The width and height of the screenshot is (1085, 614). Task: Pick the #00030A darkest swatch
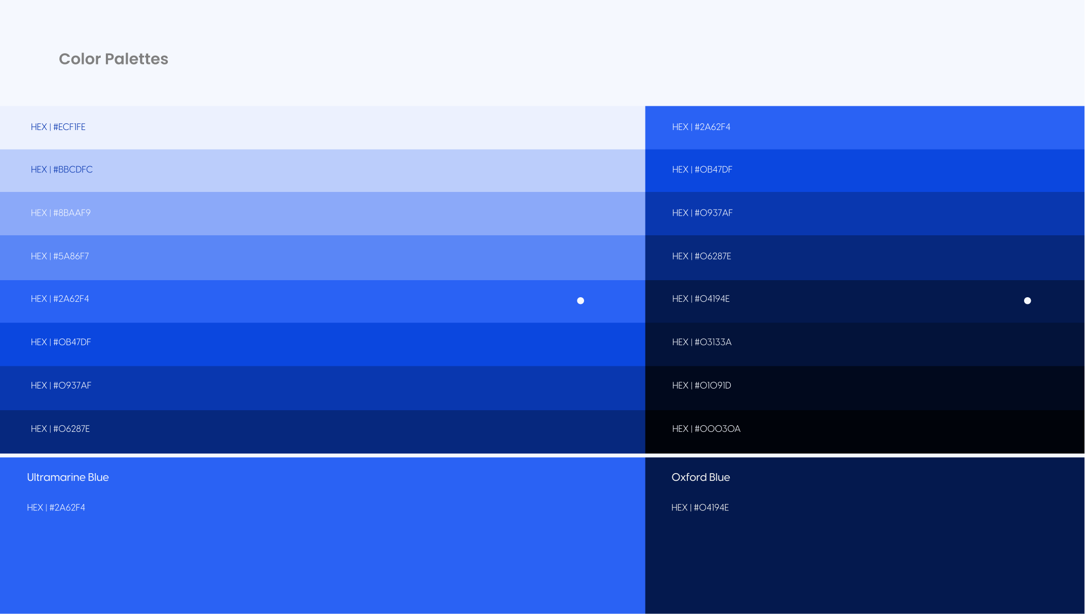pyautogui.click(x=706, y=429)
